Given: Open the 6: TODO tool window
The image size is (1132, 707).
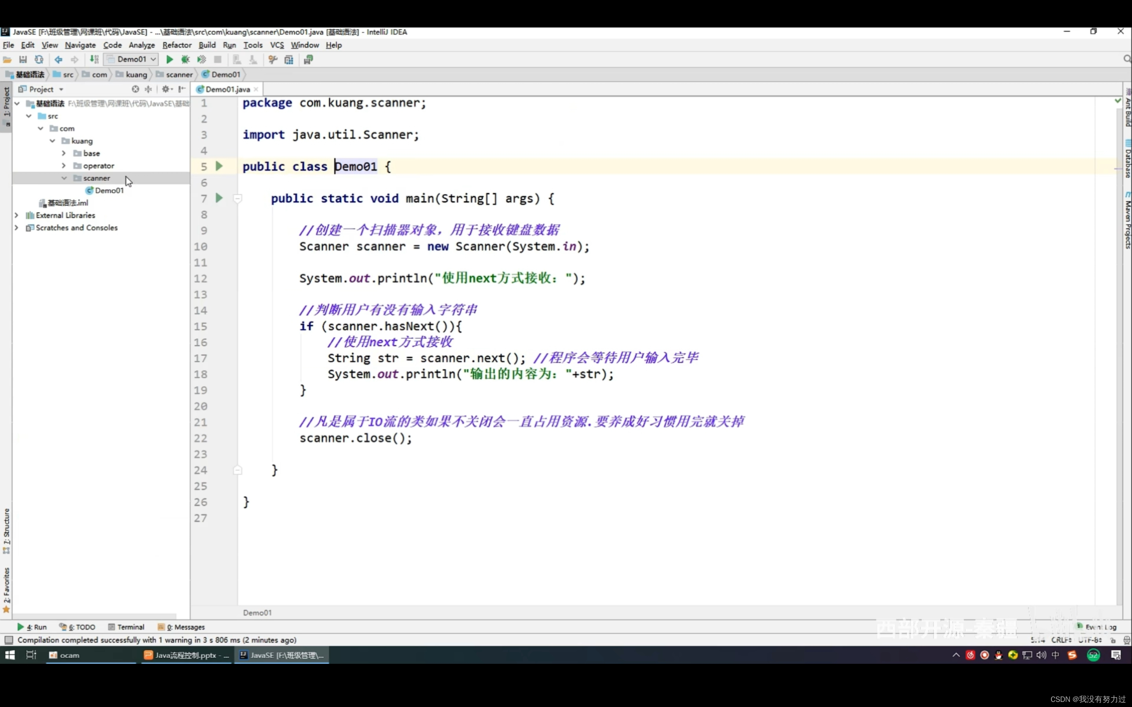Looking at the screenshot, I should tap(78, 627).
